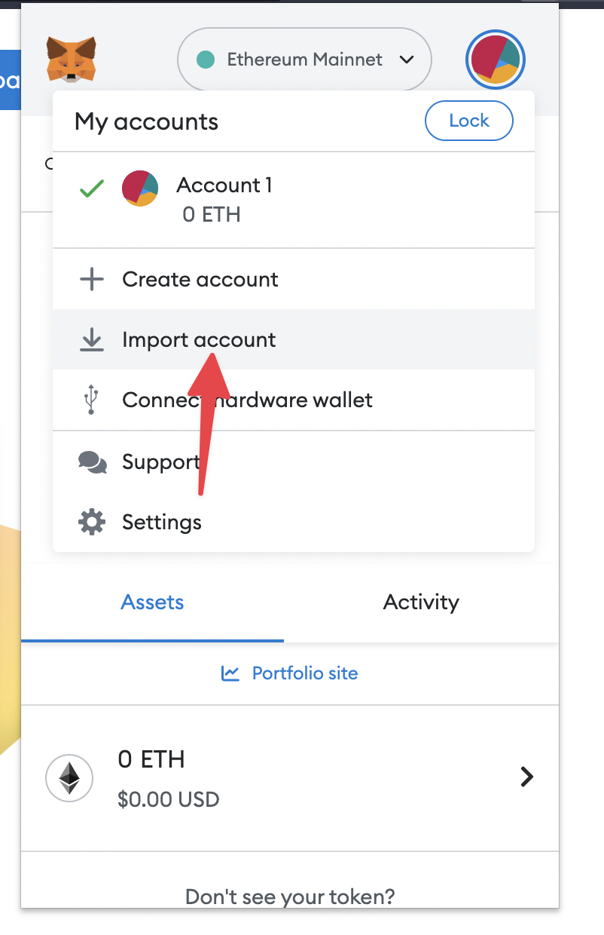Viewport: 604px width, 935px height.
Task: Open ETH asset details chevron
Action: tap(527, 777)
